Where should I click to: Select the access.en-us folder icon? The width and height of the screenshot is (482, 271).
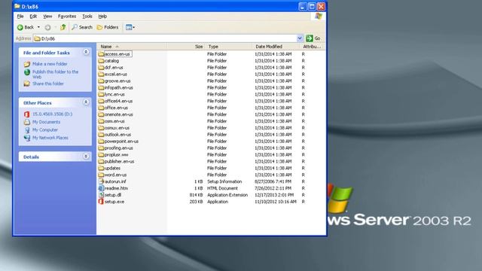click(x=101, y=54)
